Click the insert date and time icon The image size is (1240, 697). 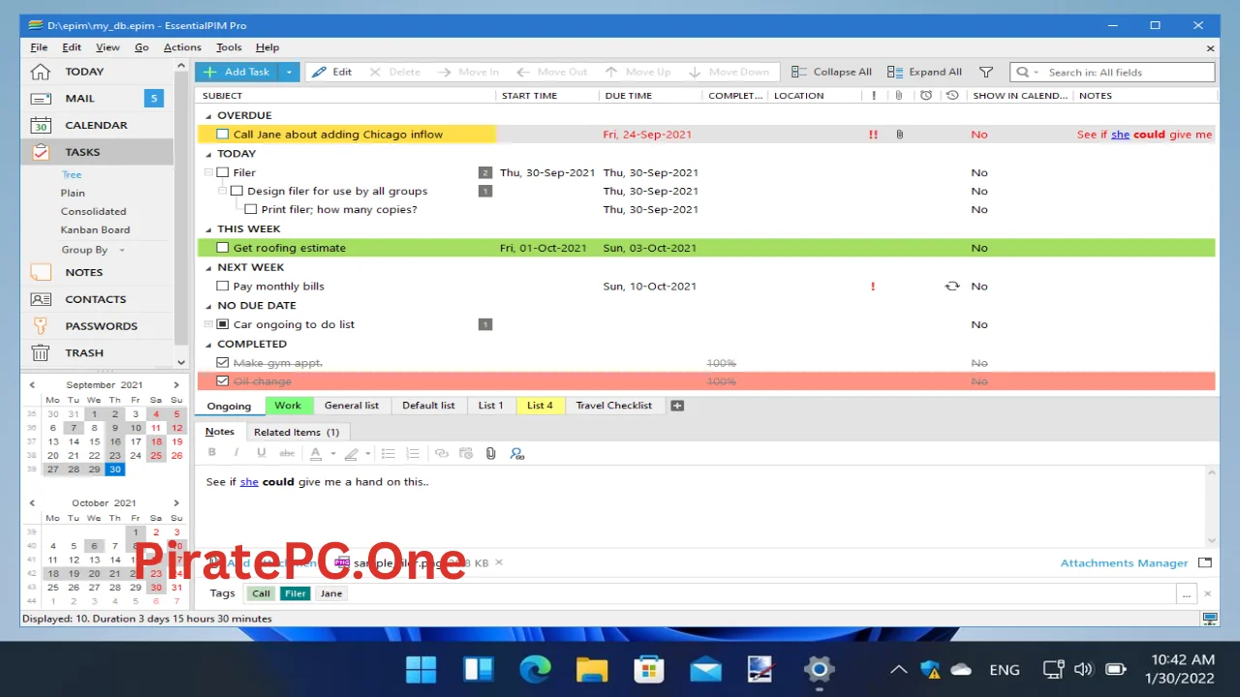[x=466, y=453]
